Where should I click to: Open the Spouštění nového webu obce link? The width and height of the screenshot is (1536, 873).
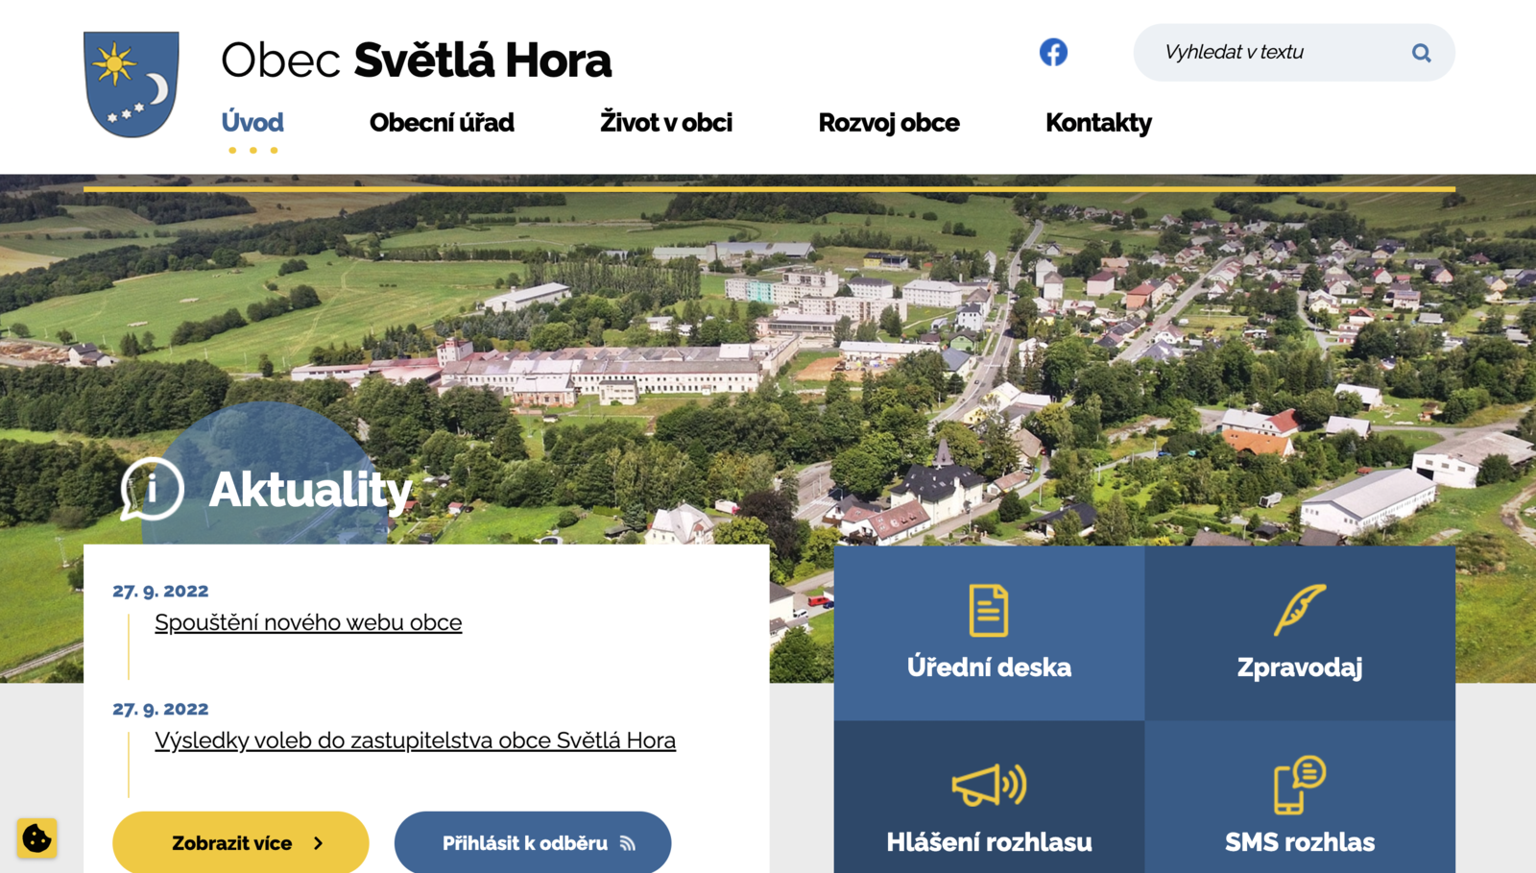click(308, 622)
